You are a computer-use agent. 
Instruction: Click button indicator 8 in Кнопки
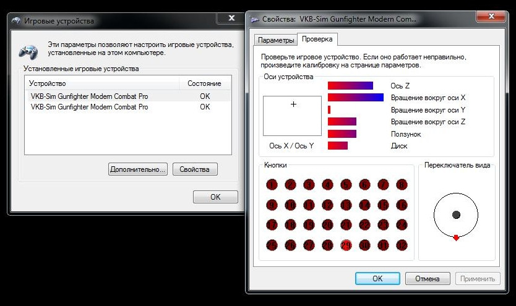tap(402, 185)
